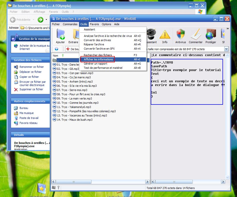
Task: Open the Favoris menu in WinRAR
Action: click(x=94, y=24)
